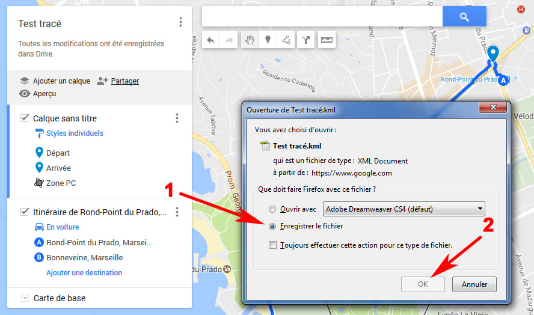Select the draw line tool

click(286, 40)
